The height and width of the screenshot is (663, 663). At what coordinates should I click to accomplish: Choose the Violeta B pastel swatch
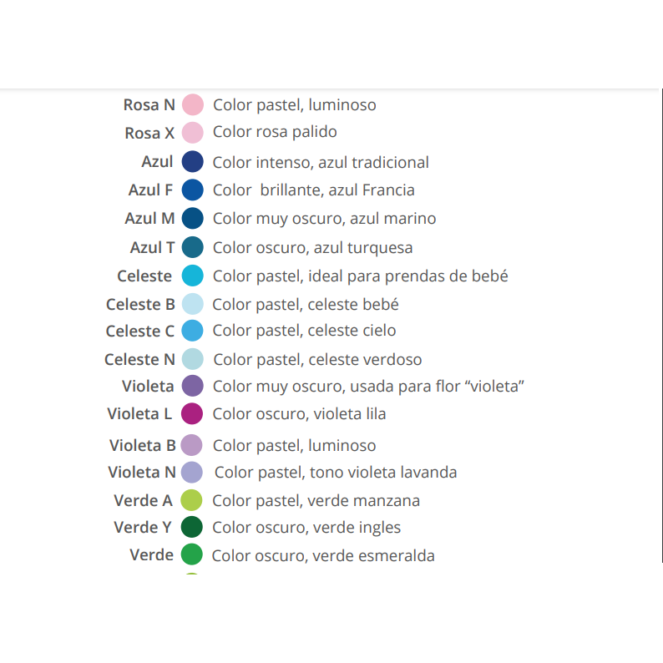click(192, 445)
